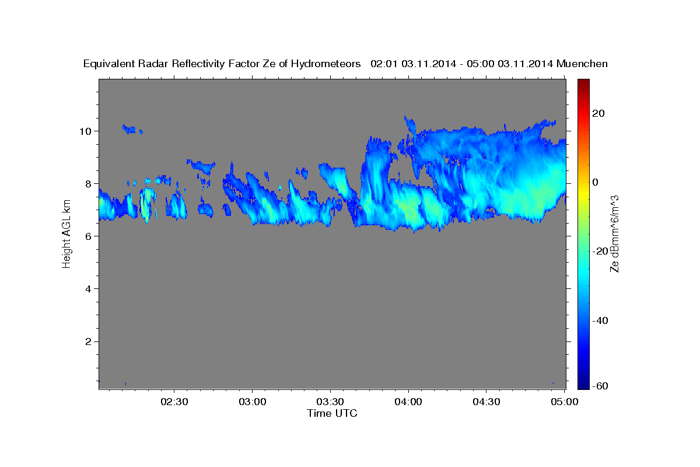Screen dimensions: 700x467
Task: Click the 'Time UTC' axis label
Action: pos(332,414)
